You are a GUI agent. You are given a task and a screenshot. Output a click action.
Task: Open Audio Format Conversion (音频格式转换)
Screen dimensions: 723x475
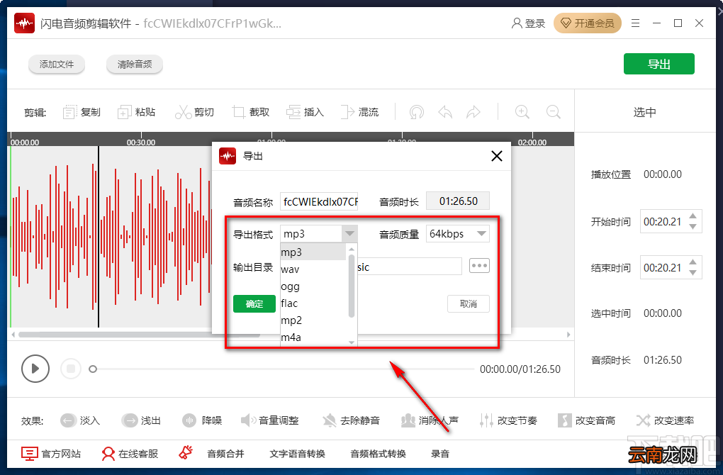click(x=378, y=454)
